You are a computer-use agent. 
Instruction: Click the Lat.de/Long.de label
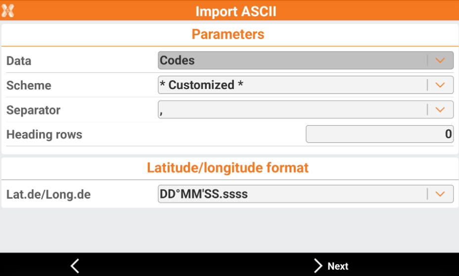(x=48, y=194)
